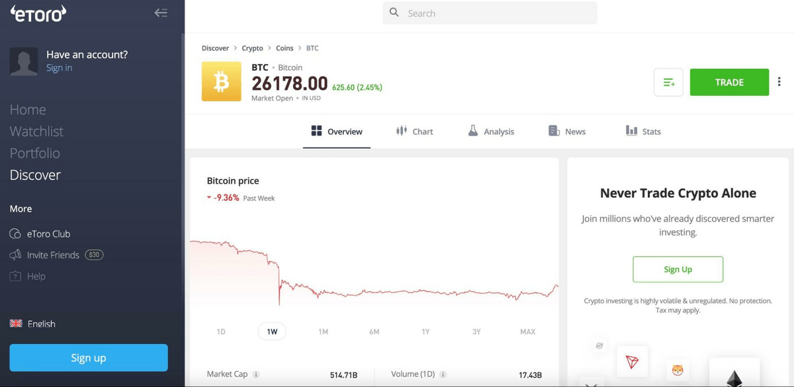Image resolution: width=794 pixels, height=387 pixels.
Task: Open the Chart tab
Action: click(x=414, y=131)
